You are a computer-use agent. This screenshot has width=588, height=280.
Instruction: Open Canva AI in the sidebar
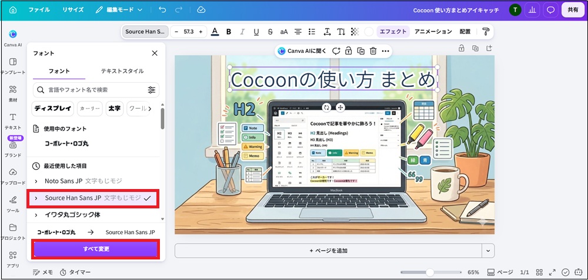pos(13,38)
